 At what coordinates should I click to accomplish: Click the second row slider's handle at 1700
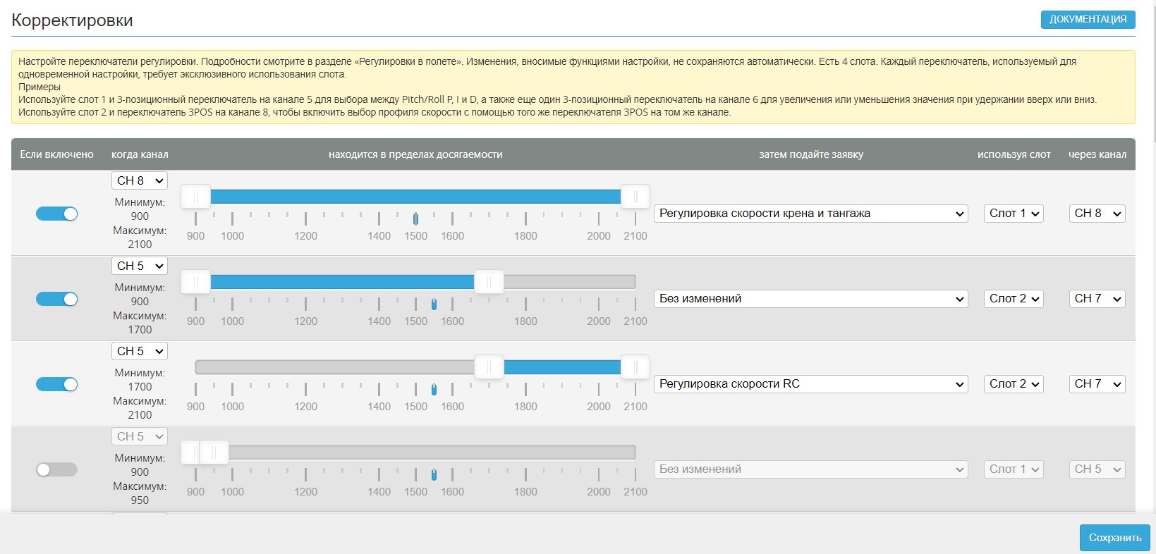[x=488, y=282]
